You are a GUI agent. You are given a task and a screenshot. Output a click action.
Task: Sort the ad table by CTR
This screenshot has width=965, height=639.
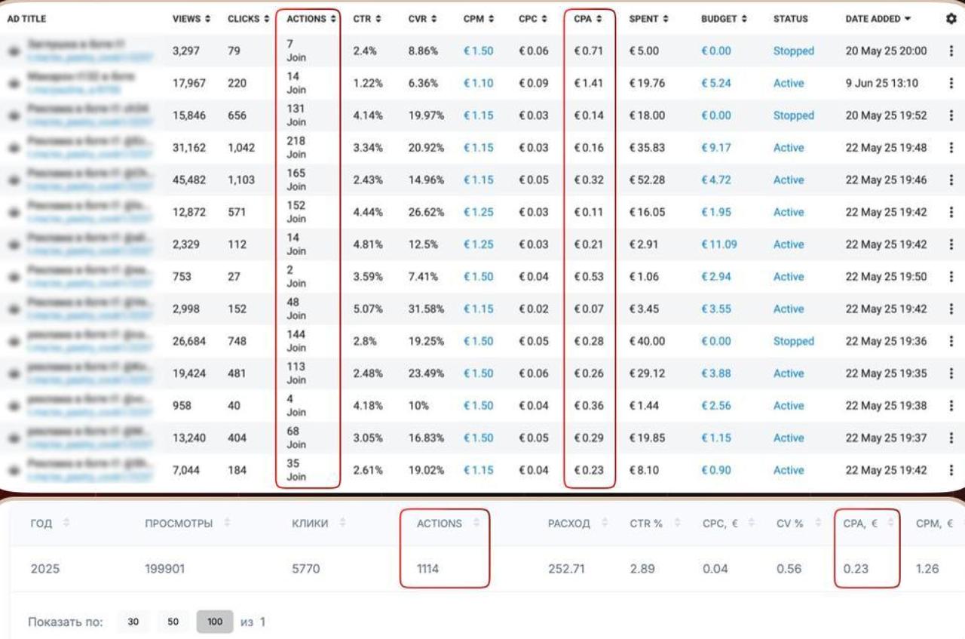point(366,18)
